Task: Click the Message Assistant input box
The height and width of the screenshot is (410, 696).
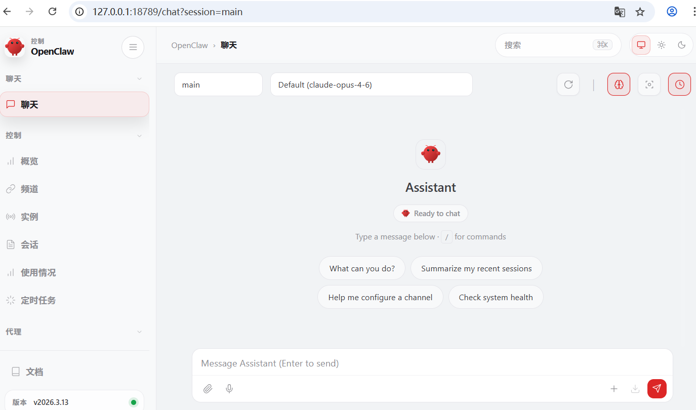Action: [x=432, y=363]
